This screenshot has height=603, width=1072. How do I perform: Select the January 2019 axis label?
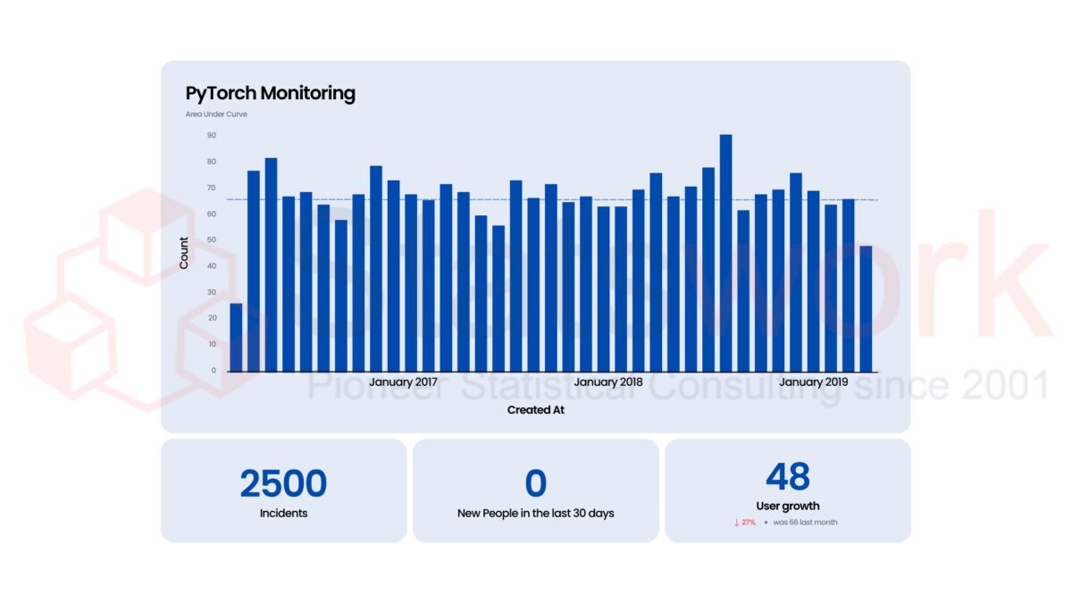click(x=814, y=382)
